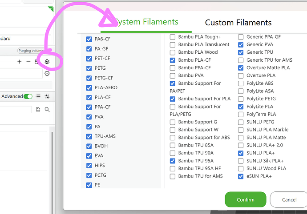The width and height of the screenshot is (307, 214).
Task: Enable Bambu PLA Wood filament
Action: point(173,52)
